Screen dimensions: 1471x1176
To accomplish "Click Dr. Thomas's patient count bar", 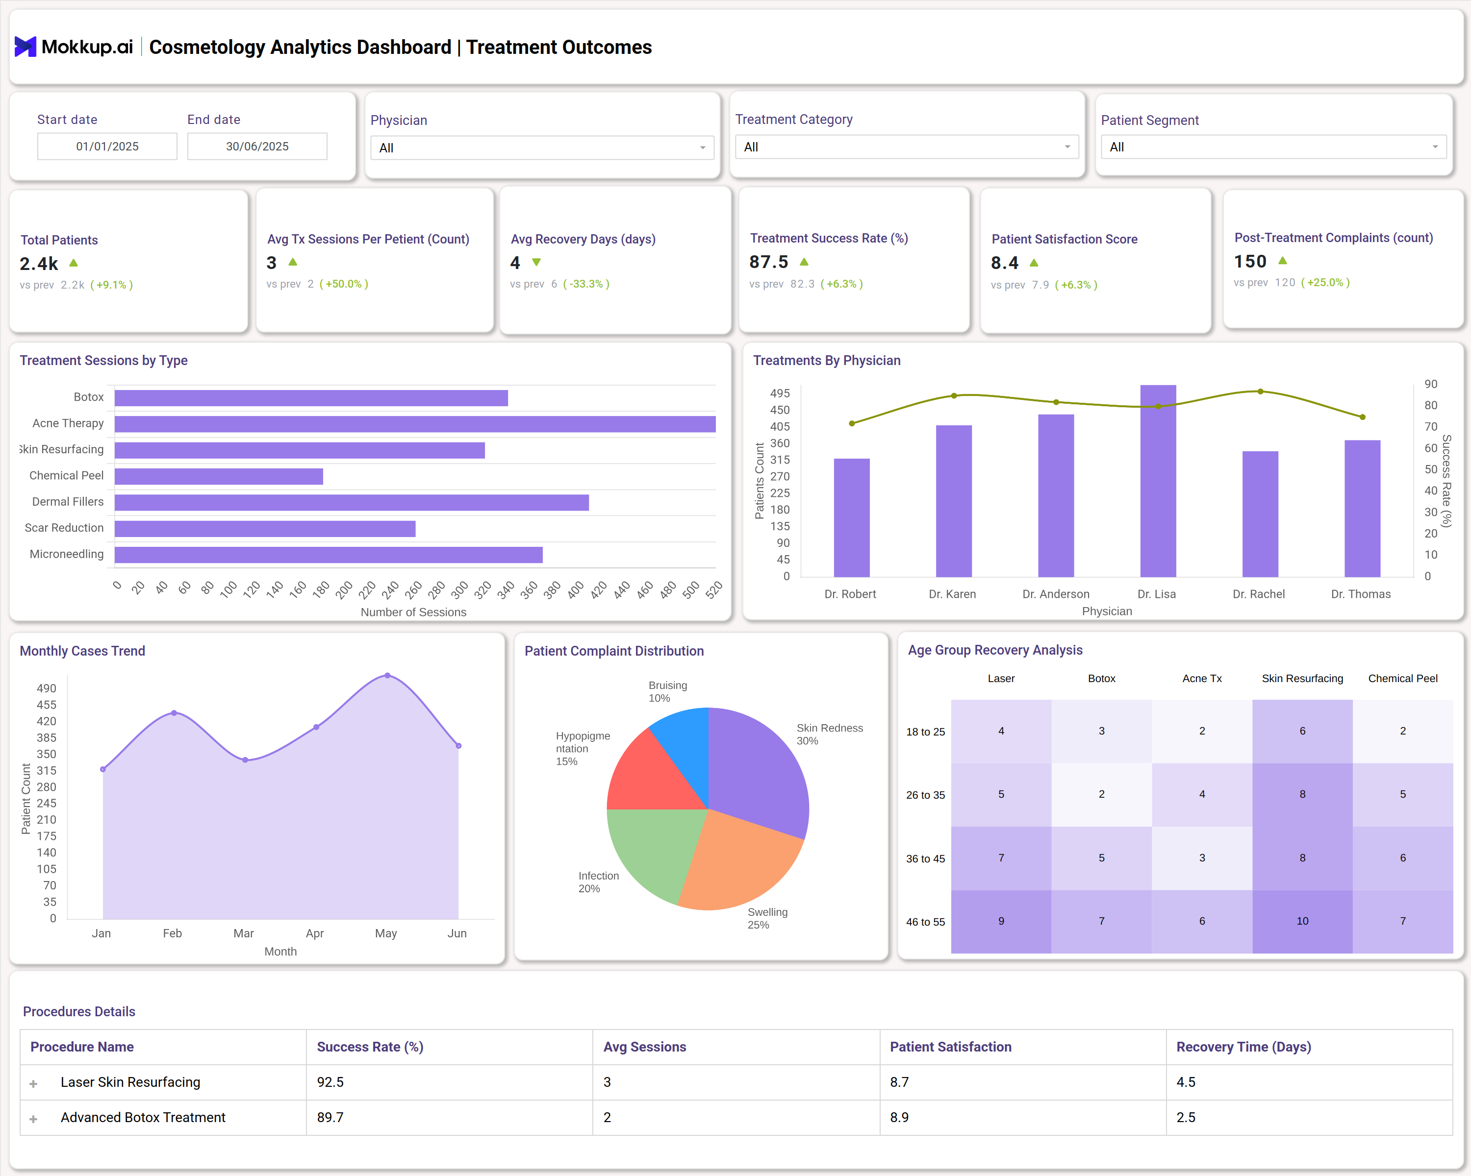I will pos(1363,509).
